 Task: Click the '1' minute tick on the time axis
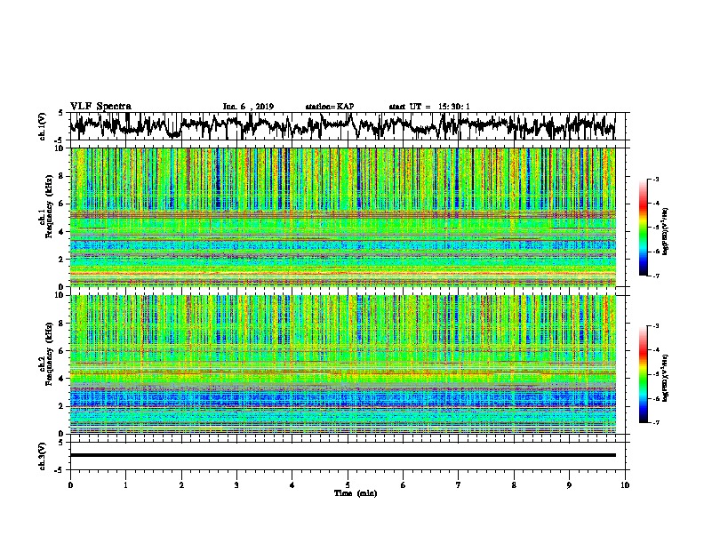pos(125,485)
